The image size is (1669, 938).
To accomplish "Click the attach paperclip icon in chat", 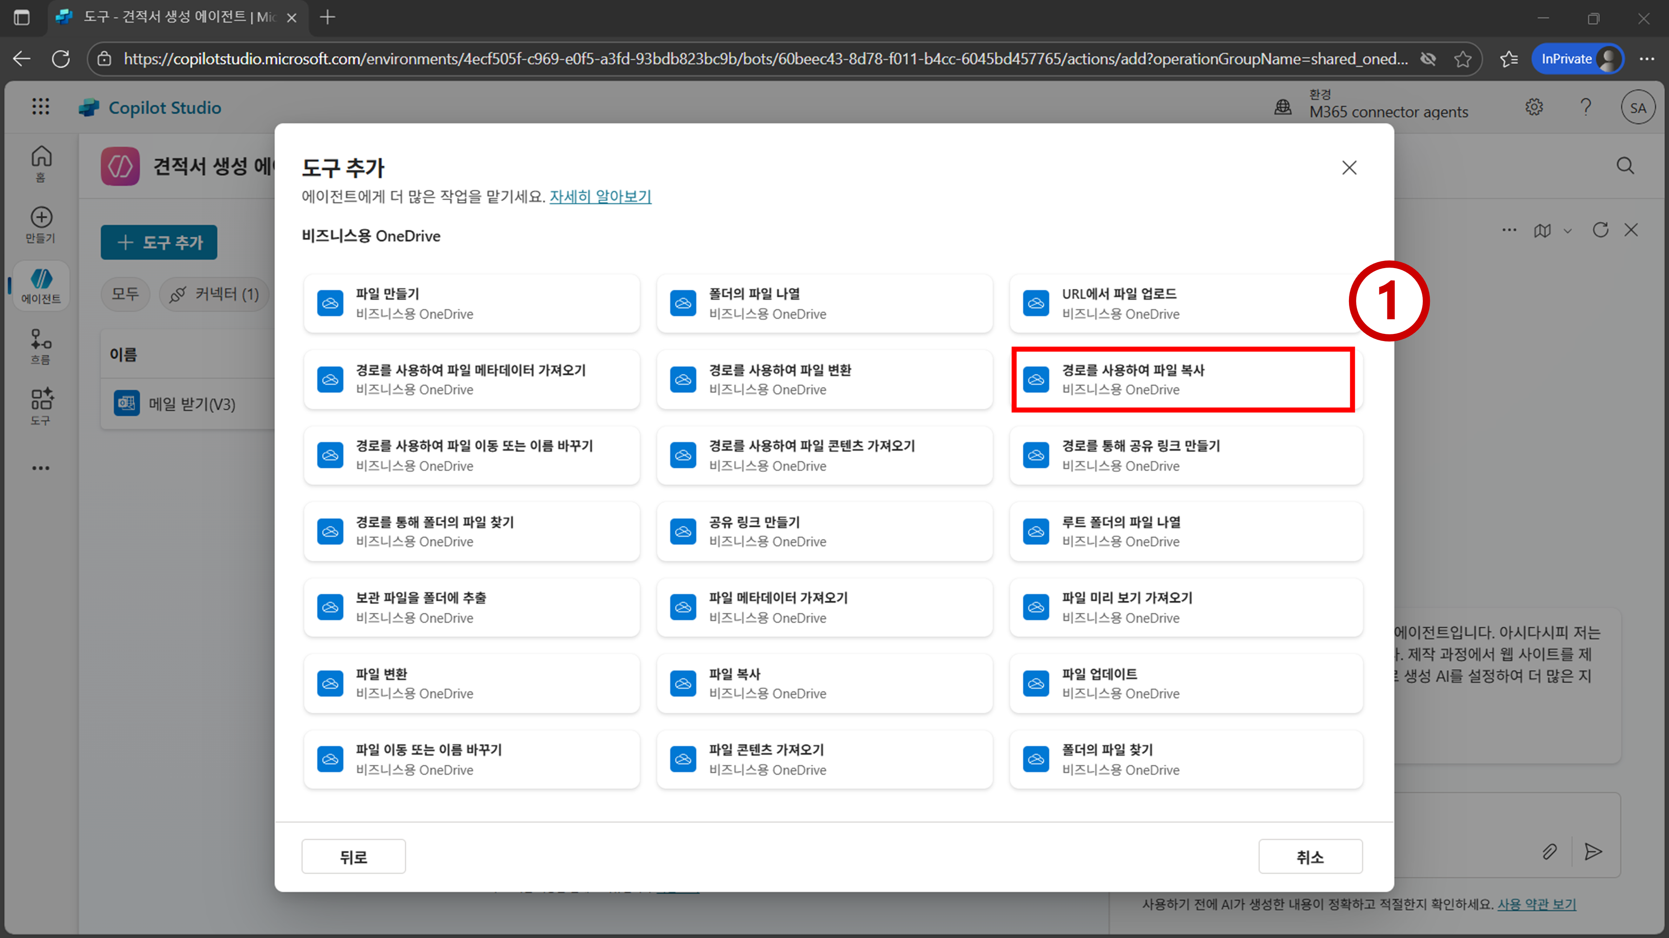I will (x=1549, y=852).
